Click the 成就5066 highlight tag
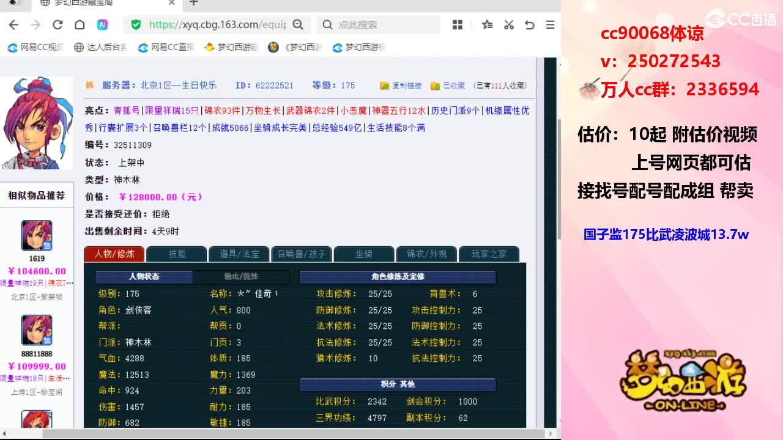783x440 pixels. tap(230, 128)
